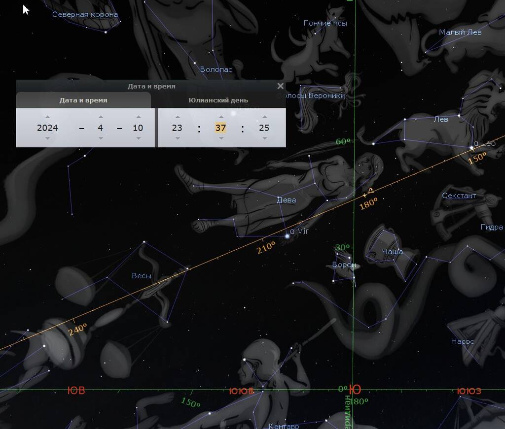Screen dimensions: 505x429
Task: Select the star α Vir (Spica)
Action: (288, 236)
